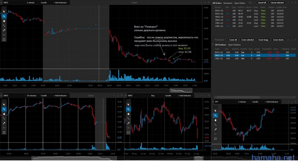The height and width of the screenshot is (161, 298).
Task: Select the pointer tool in the SMCI 1-minute chart
Action: click(4, 12)
